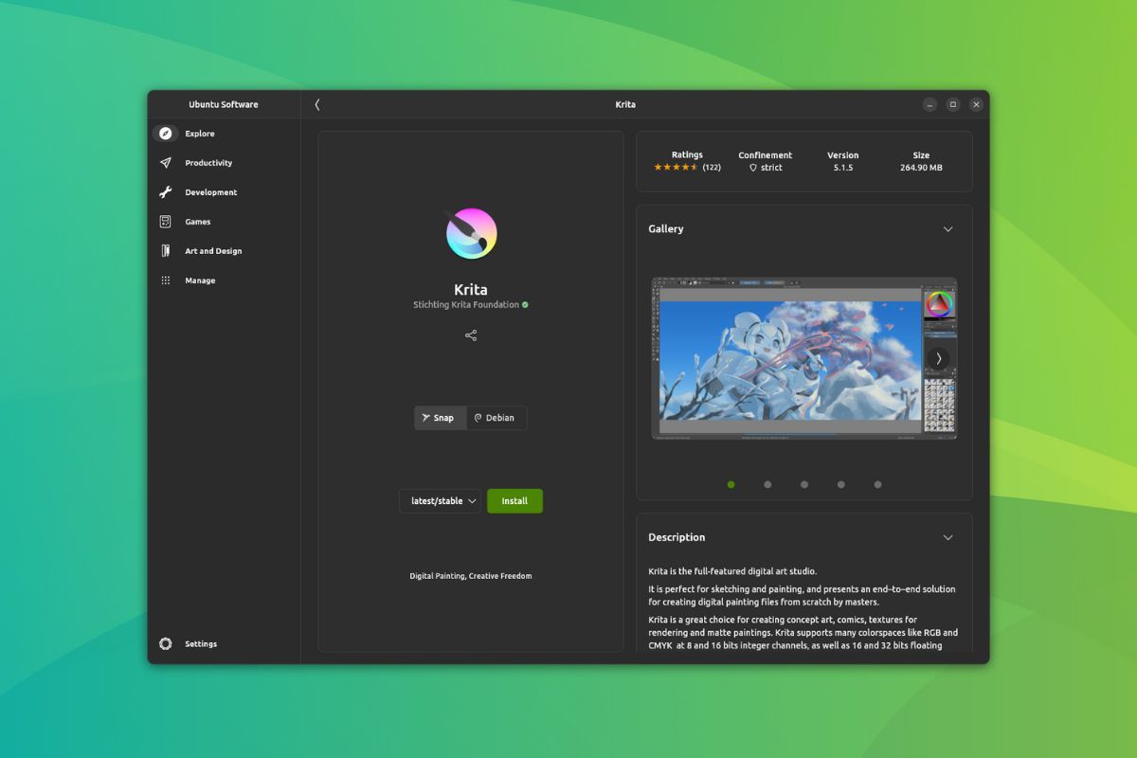Open the Productivity category
The width and height of the screenshot is (1137, 758).
[165, 162]
